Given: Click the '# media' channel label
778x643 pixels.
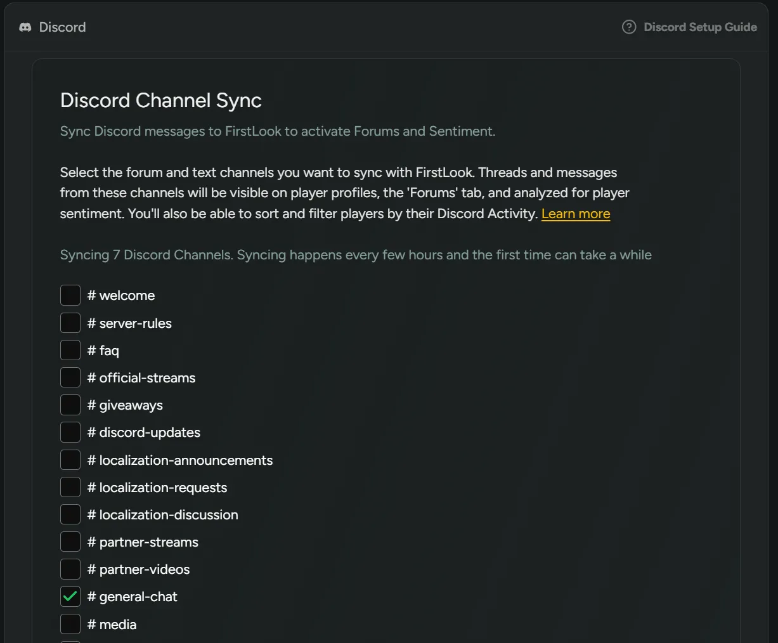Looking at the screenshot, I should coord(112,625).
